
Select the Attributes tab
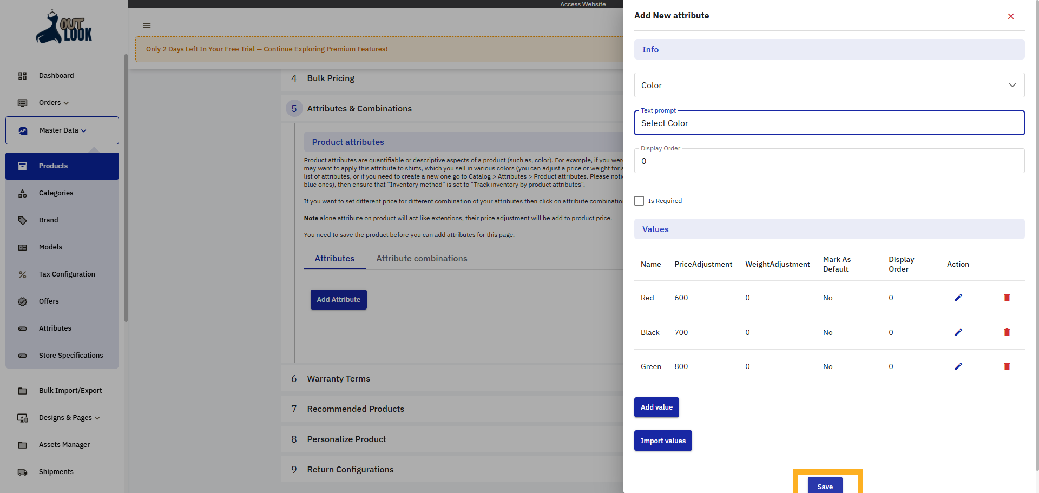tap(334, 259)
